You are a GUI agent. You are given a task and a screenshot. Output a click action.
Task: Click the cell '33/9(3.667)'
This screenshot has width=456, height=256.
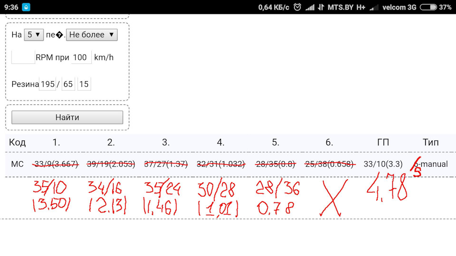(56, 165)
